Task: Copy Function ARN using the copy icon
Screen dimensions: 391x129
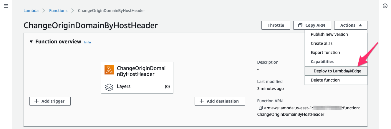Action: pos(260,108)
